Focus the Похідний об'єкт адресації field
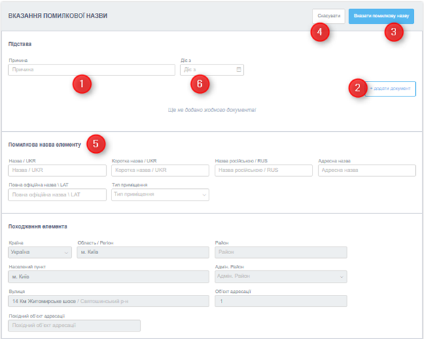This screenshot has height=339, width=424. (74, 325)
